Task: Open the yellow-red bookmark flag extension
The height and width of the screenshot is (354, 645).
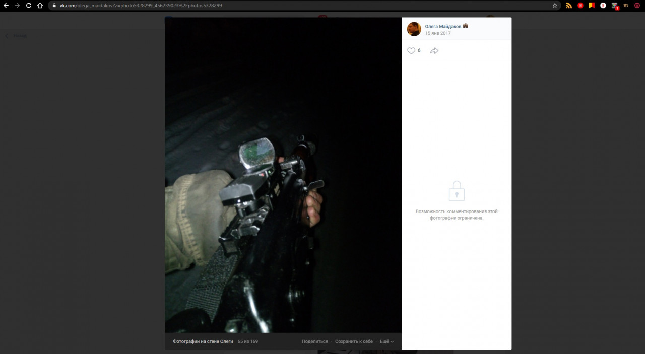Action: coord(592,6)
